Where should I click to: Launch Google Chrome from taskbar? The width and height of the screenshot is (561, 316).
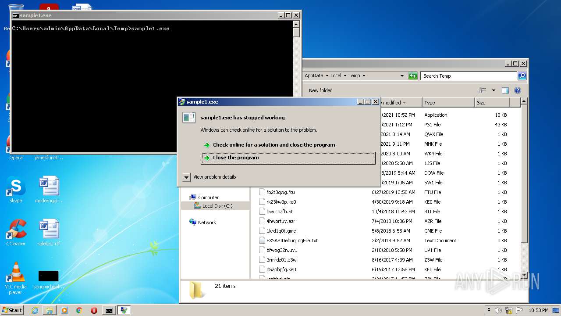tap(79, 310)
